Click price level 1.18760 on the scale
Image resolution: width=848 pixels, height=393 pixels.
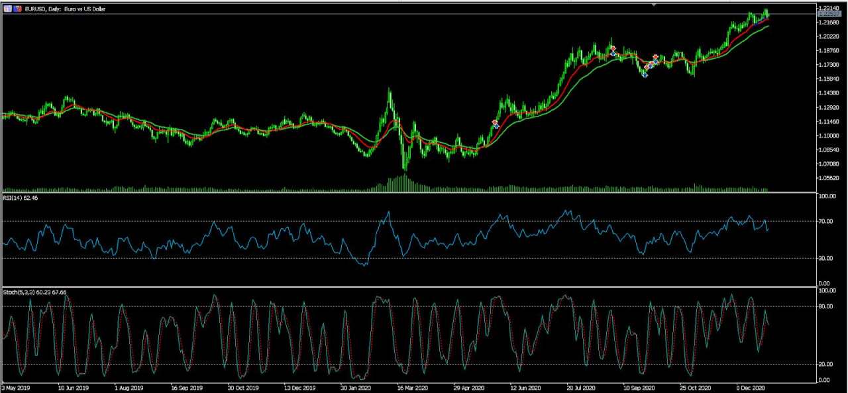[828, 50]
